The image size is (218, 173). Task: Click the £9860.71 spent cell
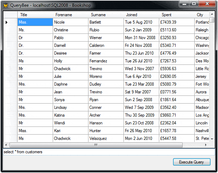pos(176,115)
